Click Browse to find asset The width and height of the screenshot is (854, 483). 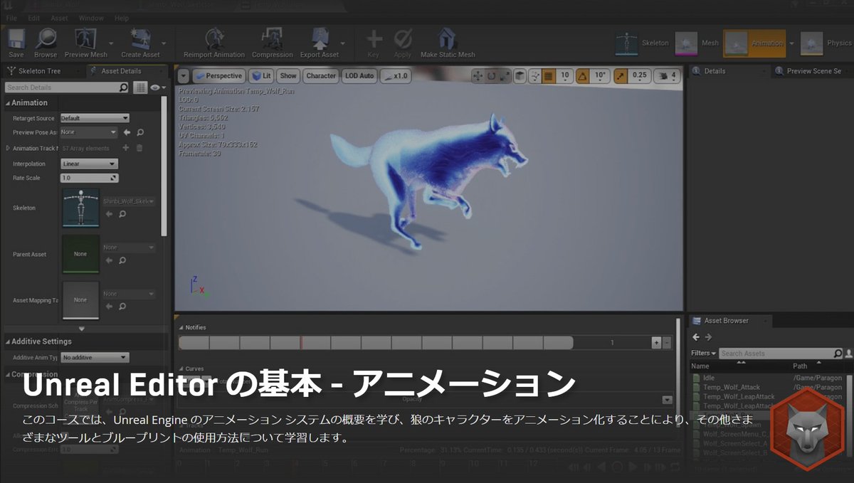46,43
